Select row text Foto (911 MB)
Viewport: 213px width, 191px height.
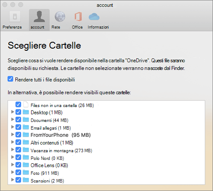45,173
